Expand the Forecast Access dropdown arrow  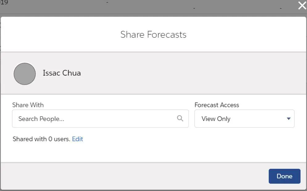[288, 118]
